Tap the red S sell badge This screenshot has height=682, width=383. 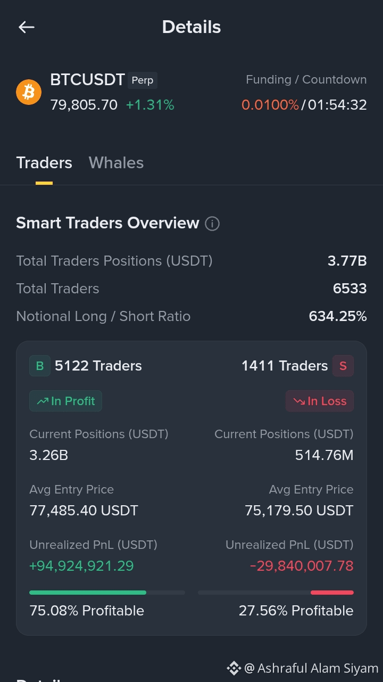click(343, 366)
